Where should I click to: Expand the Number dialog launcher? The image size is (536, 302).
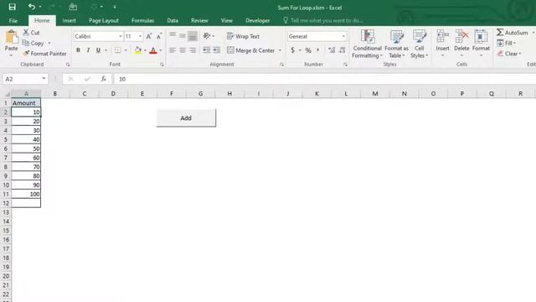click(345, 65)
